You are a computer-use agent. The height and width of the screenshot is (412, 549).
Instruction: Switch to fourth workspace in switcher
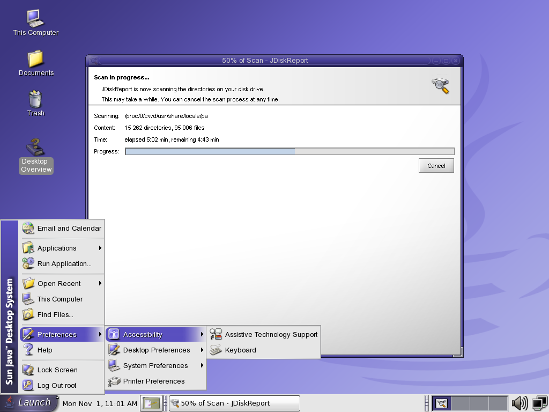(498, 403)
